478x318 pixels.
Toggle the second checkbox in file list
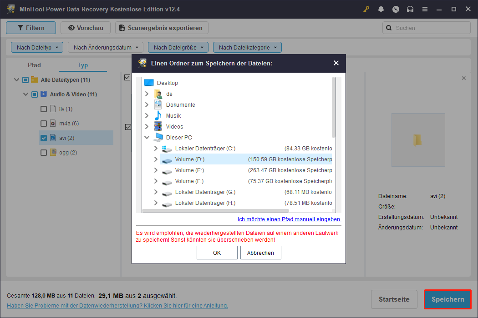(x=128, y=127)
